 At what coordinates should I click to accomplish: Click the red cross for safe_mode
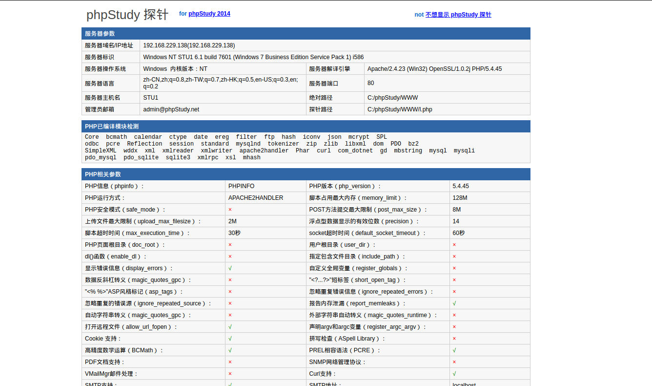(x=230, y=210)
